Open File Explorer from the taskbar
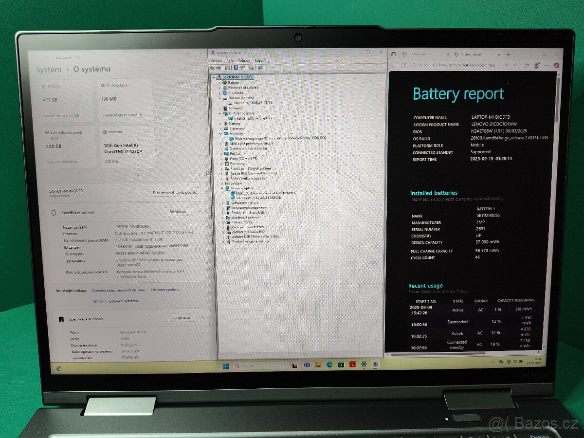The image size is (584, 438). [318, 365]
